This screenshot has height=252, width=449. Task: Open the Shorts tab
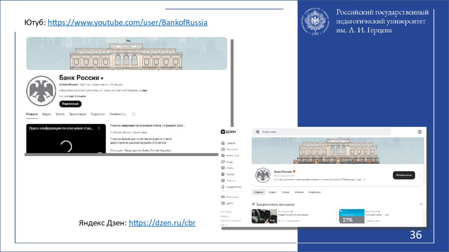(60, 114)
